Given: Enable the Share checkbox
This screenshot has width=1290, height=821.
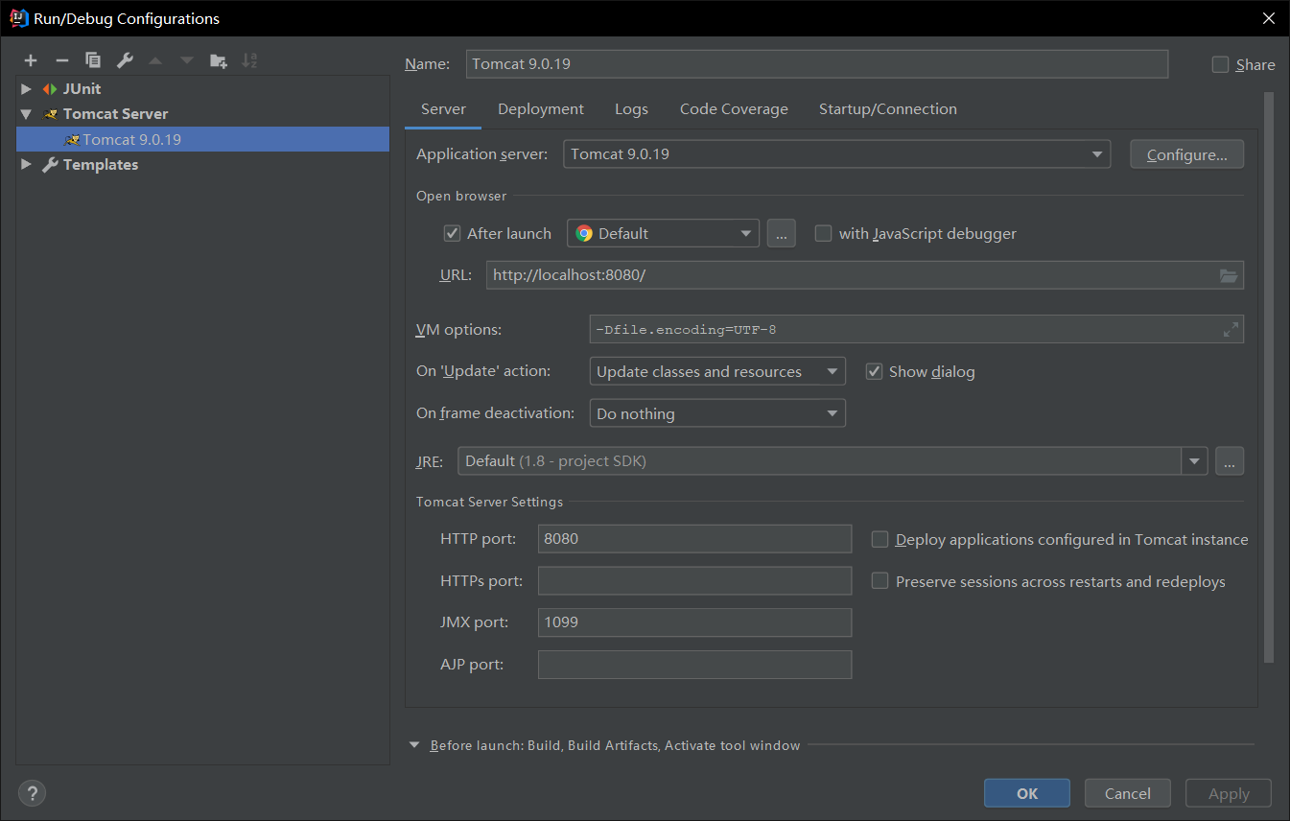Looking at the screenshot, I should pos(1220,64).
